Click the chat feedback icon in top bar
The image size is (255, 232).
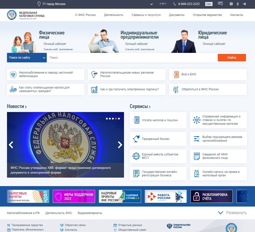point(220,4)
